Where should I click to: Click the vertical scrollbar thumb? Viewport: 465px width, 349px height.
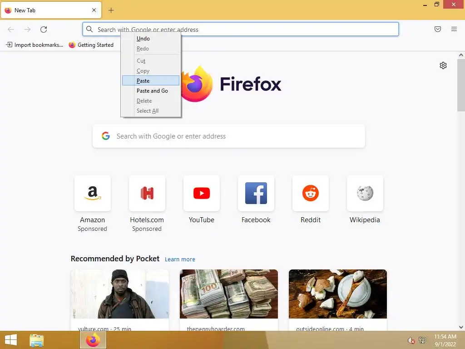pos(461,85)
